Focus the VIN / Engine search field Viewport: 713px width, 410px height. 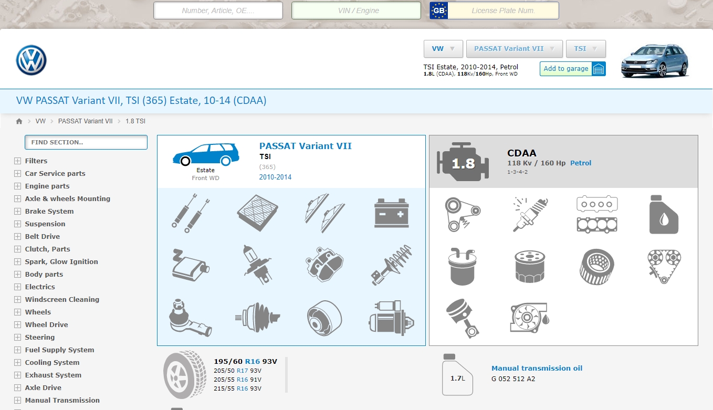click(x=356, y=10)
